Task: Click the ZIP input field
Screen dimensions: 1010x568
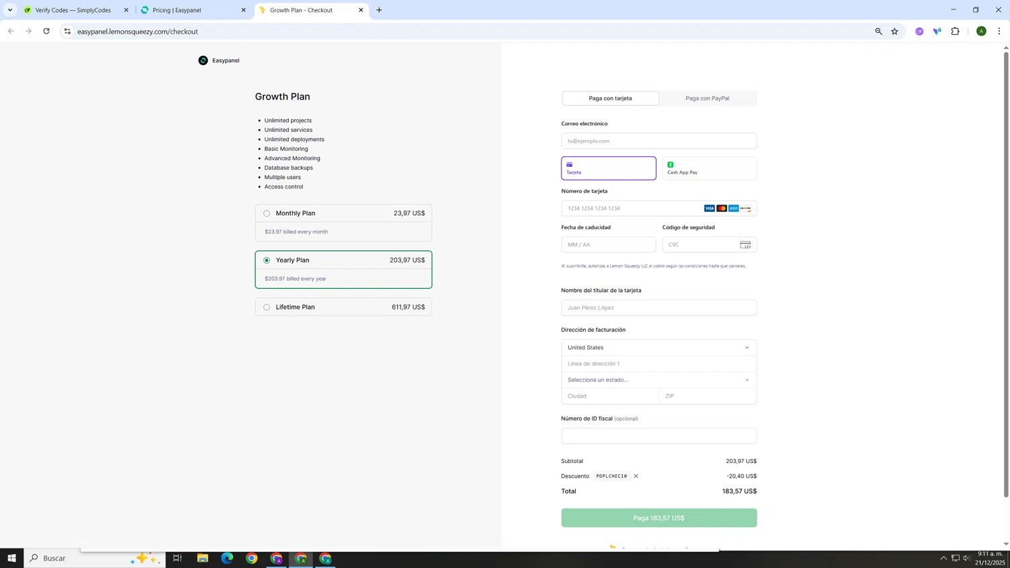Action: coord(708,396)
